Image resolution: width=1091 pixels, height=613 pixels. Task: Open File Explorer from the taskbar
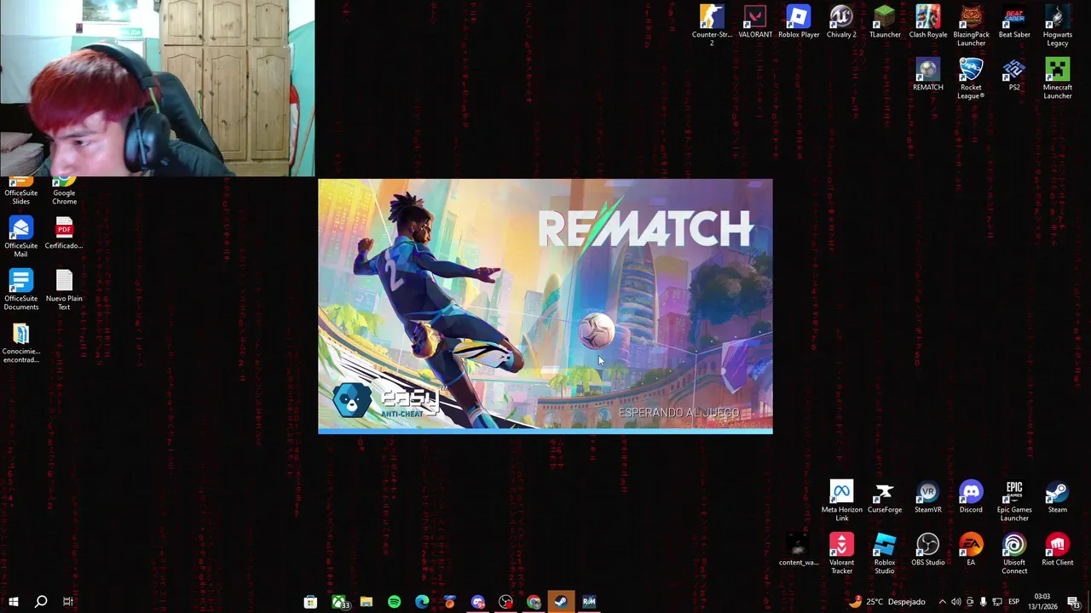[x=366, y=602]
